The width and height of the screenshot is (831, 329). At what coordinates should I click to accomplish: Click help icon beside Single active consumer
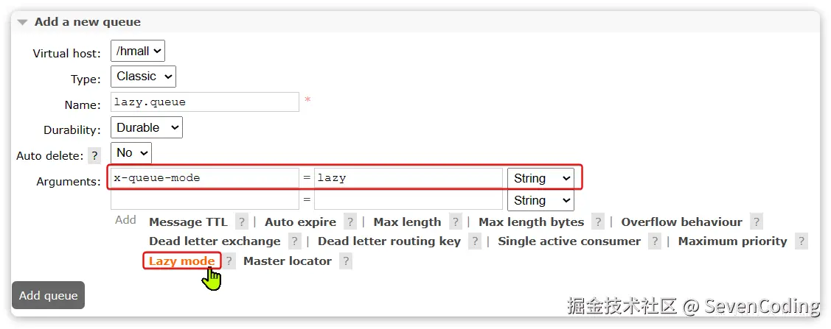(x=655, y=241)
